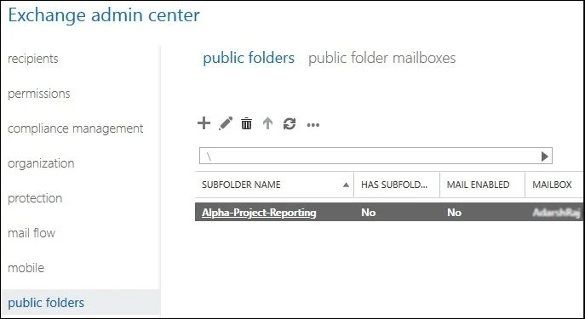Open recipients in left navigation
The height and width of the screenshot is (319, 585).
click(33, 59)
